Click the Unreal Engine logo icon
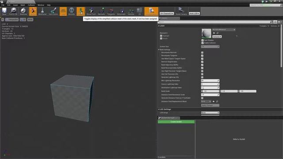 coord(2,2)
